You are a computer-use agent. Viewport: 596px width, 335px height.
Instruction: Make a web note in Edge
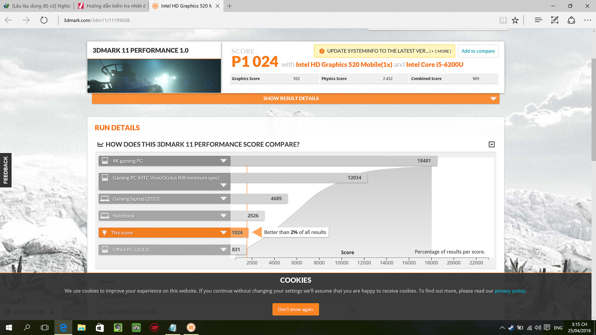[555, 20]
